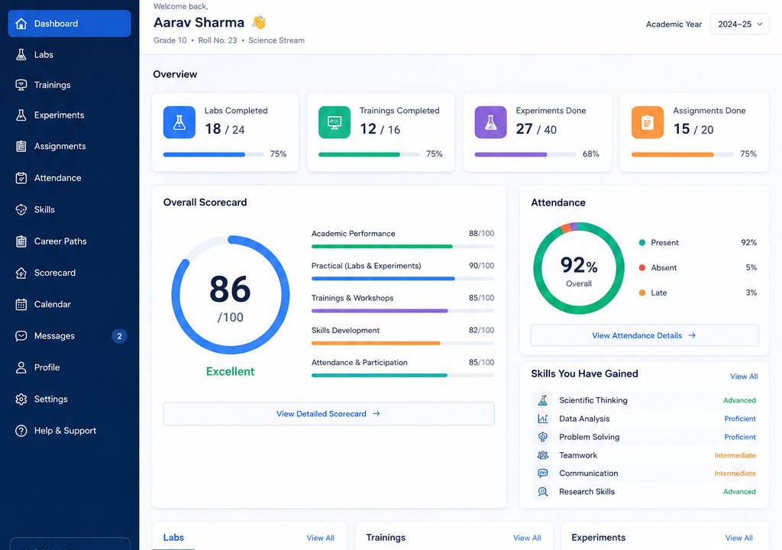Click the Trainings Completed '12 / 16' count
Viewport: 782px width, 550px height.
380,129
